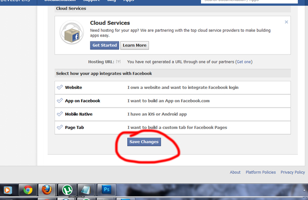Select 'I want to build a custom tab for Facebook Pages'
This screenshot has height=200, width=308.
177,127
